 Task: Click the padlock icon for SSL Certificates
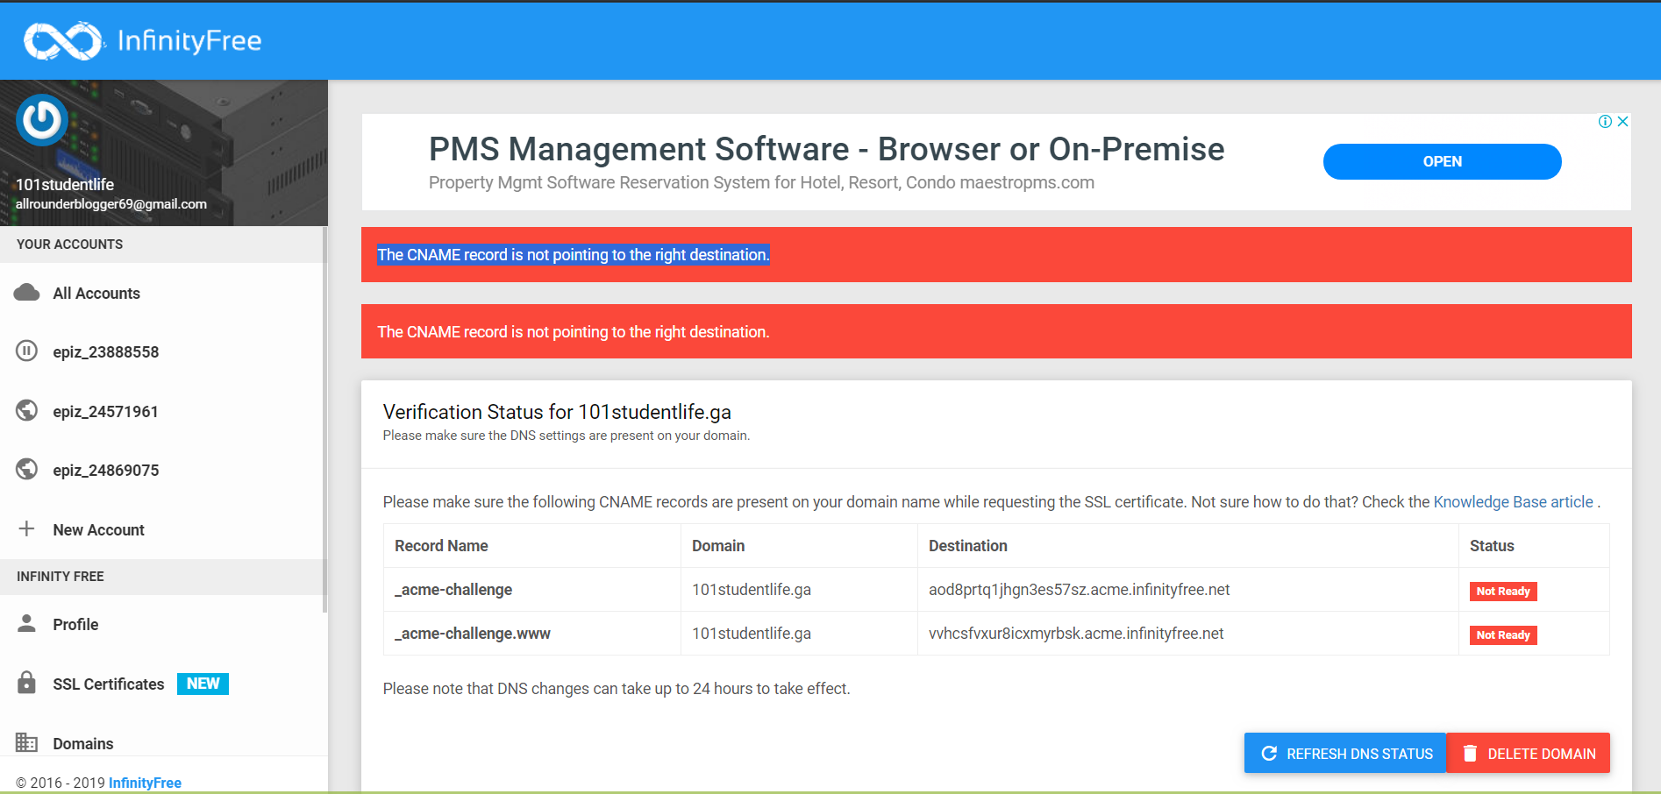[27, 684]
